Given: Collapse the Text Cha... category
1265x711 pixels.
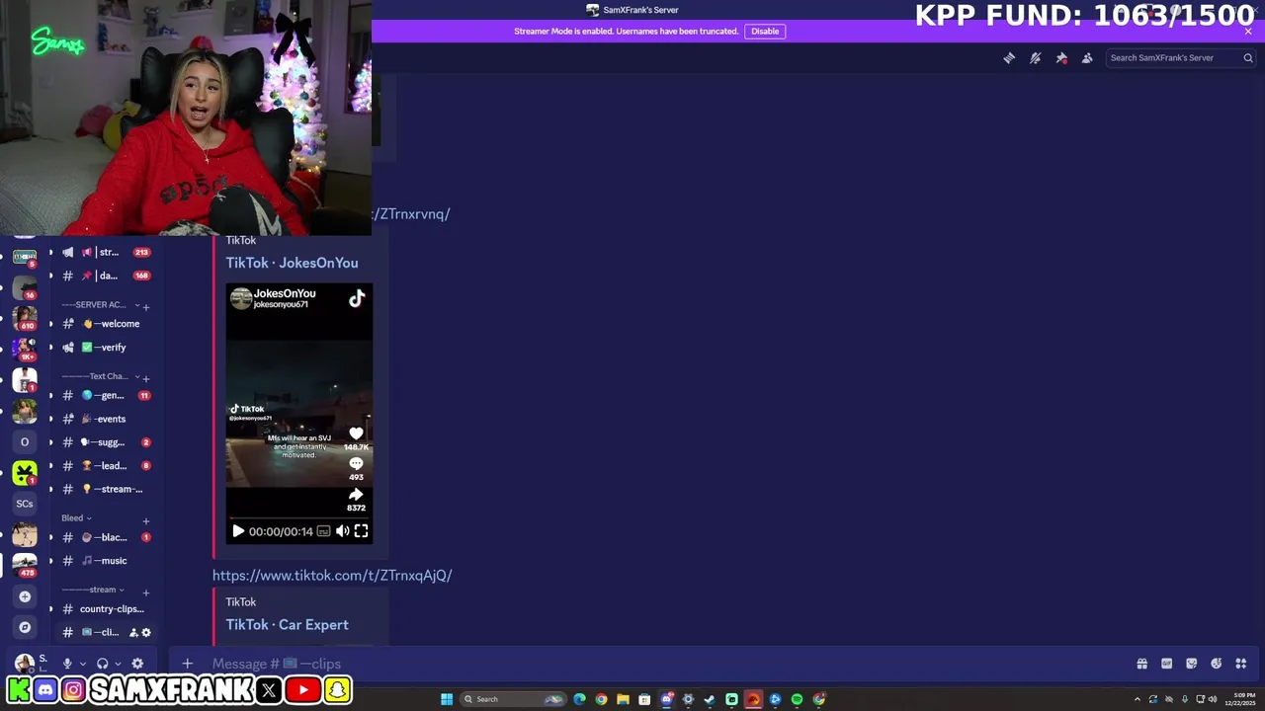Looking at the screenshot, I should (x=100, y=376).
